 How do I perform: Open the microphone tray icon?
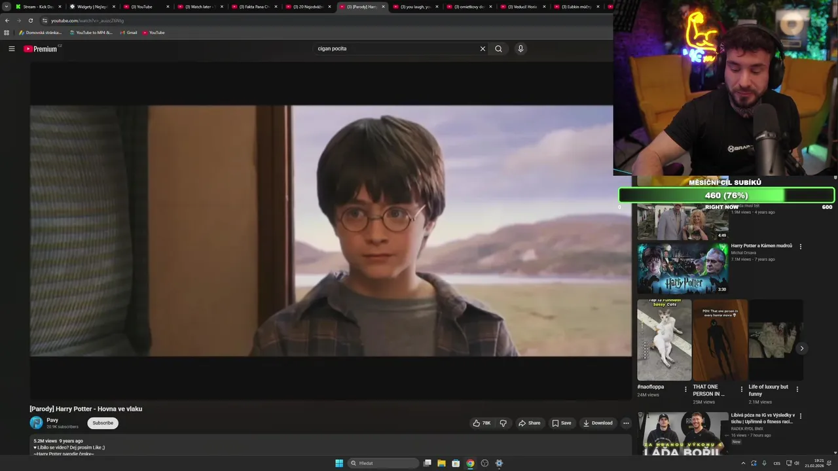764,463
